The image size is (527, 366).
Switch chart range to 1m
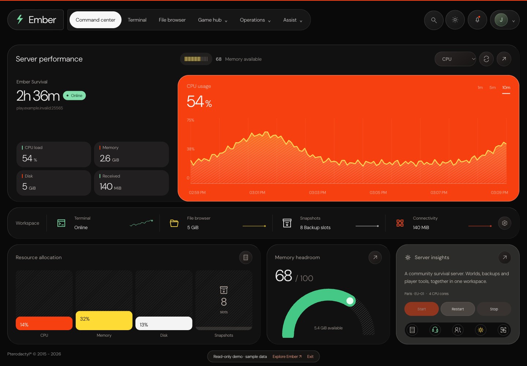tap(480, 87)
